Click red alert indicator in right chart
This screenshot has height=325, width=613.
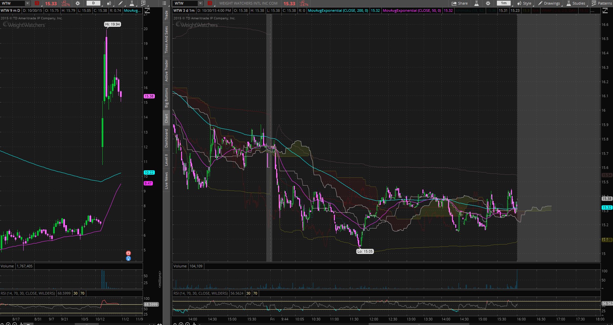210,3
